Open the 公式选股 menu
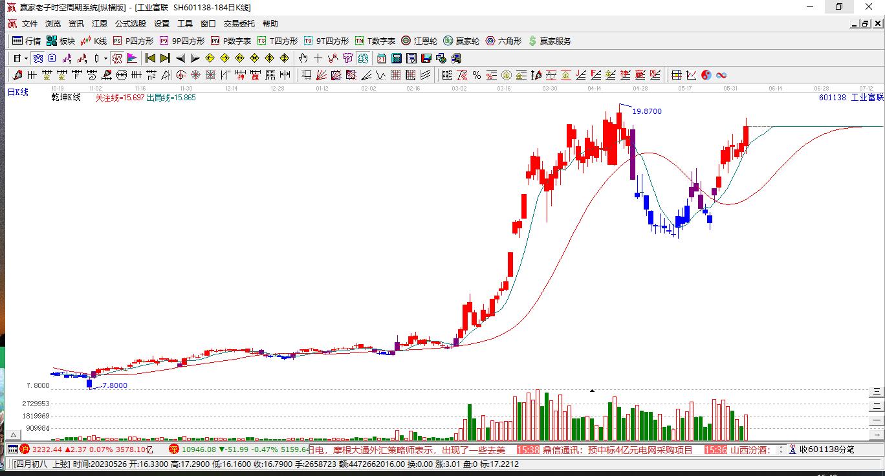 tap(131, 24)
